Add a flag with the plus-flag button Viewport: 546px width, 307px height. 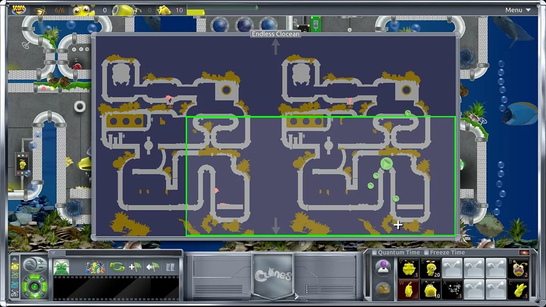(135, 267)
